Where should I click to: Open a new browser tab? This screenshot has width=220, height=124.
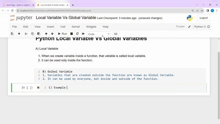73,5
